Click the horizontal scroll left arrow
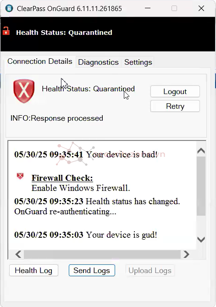 pyautogui.click(x=18, y=254)
